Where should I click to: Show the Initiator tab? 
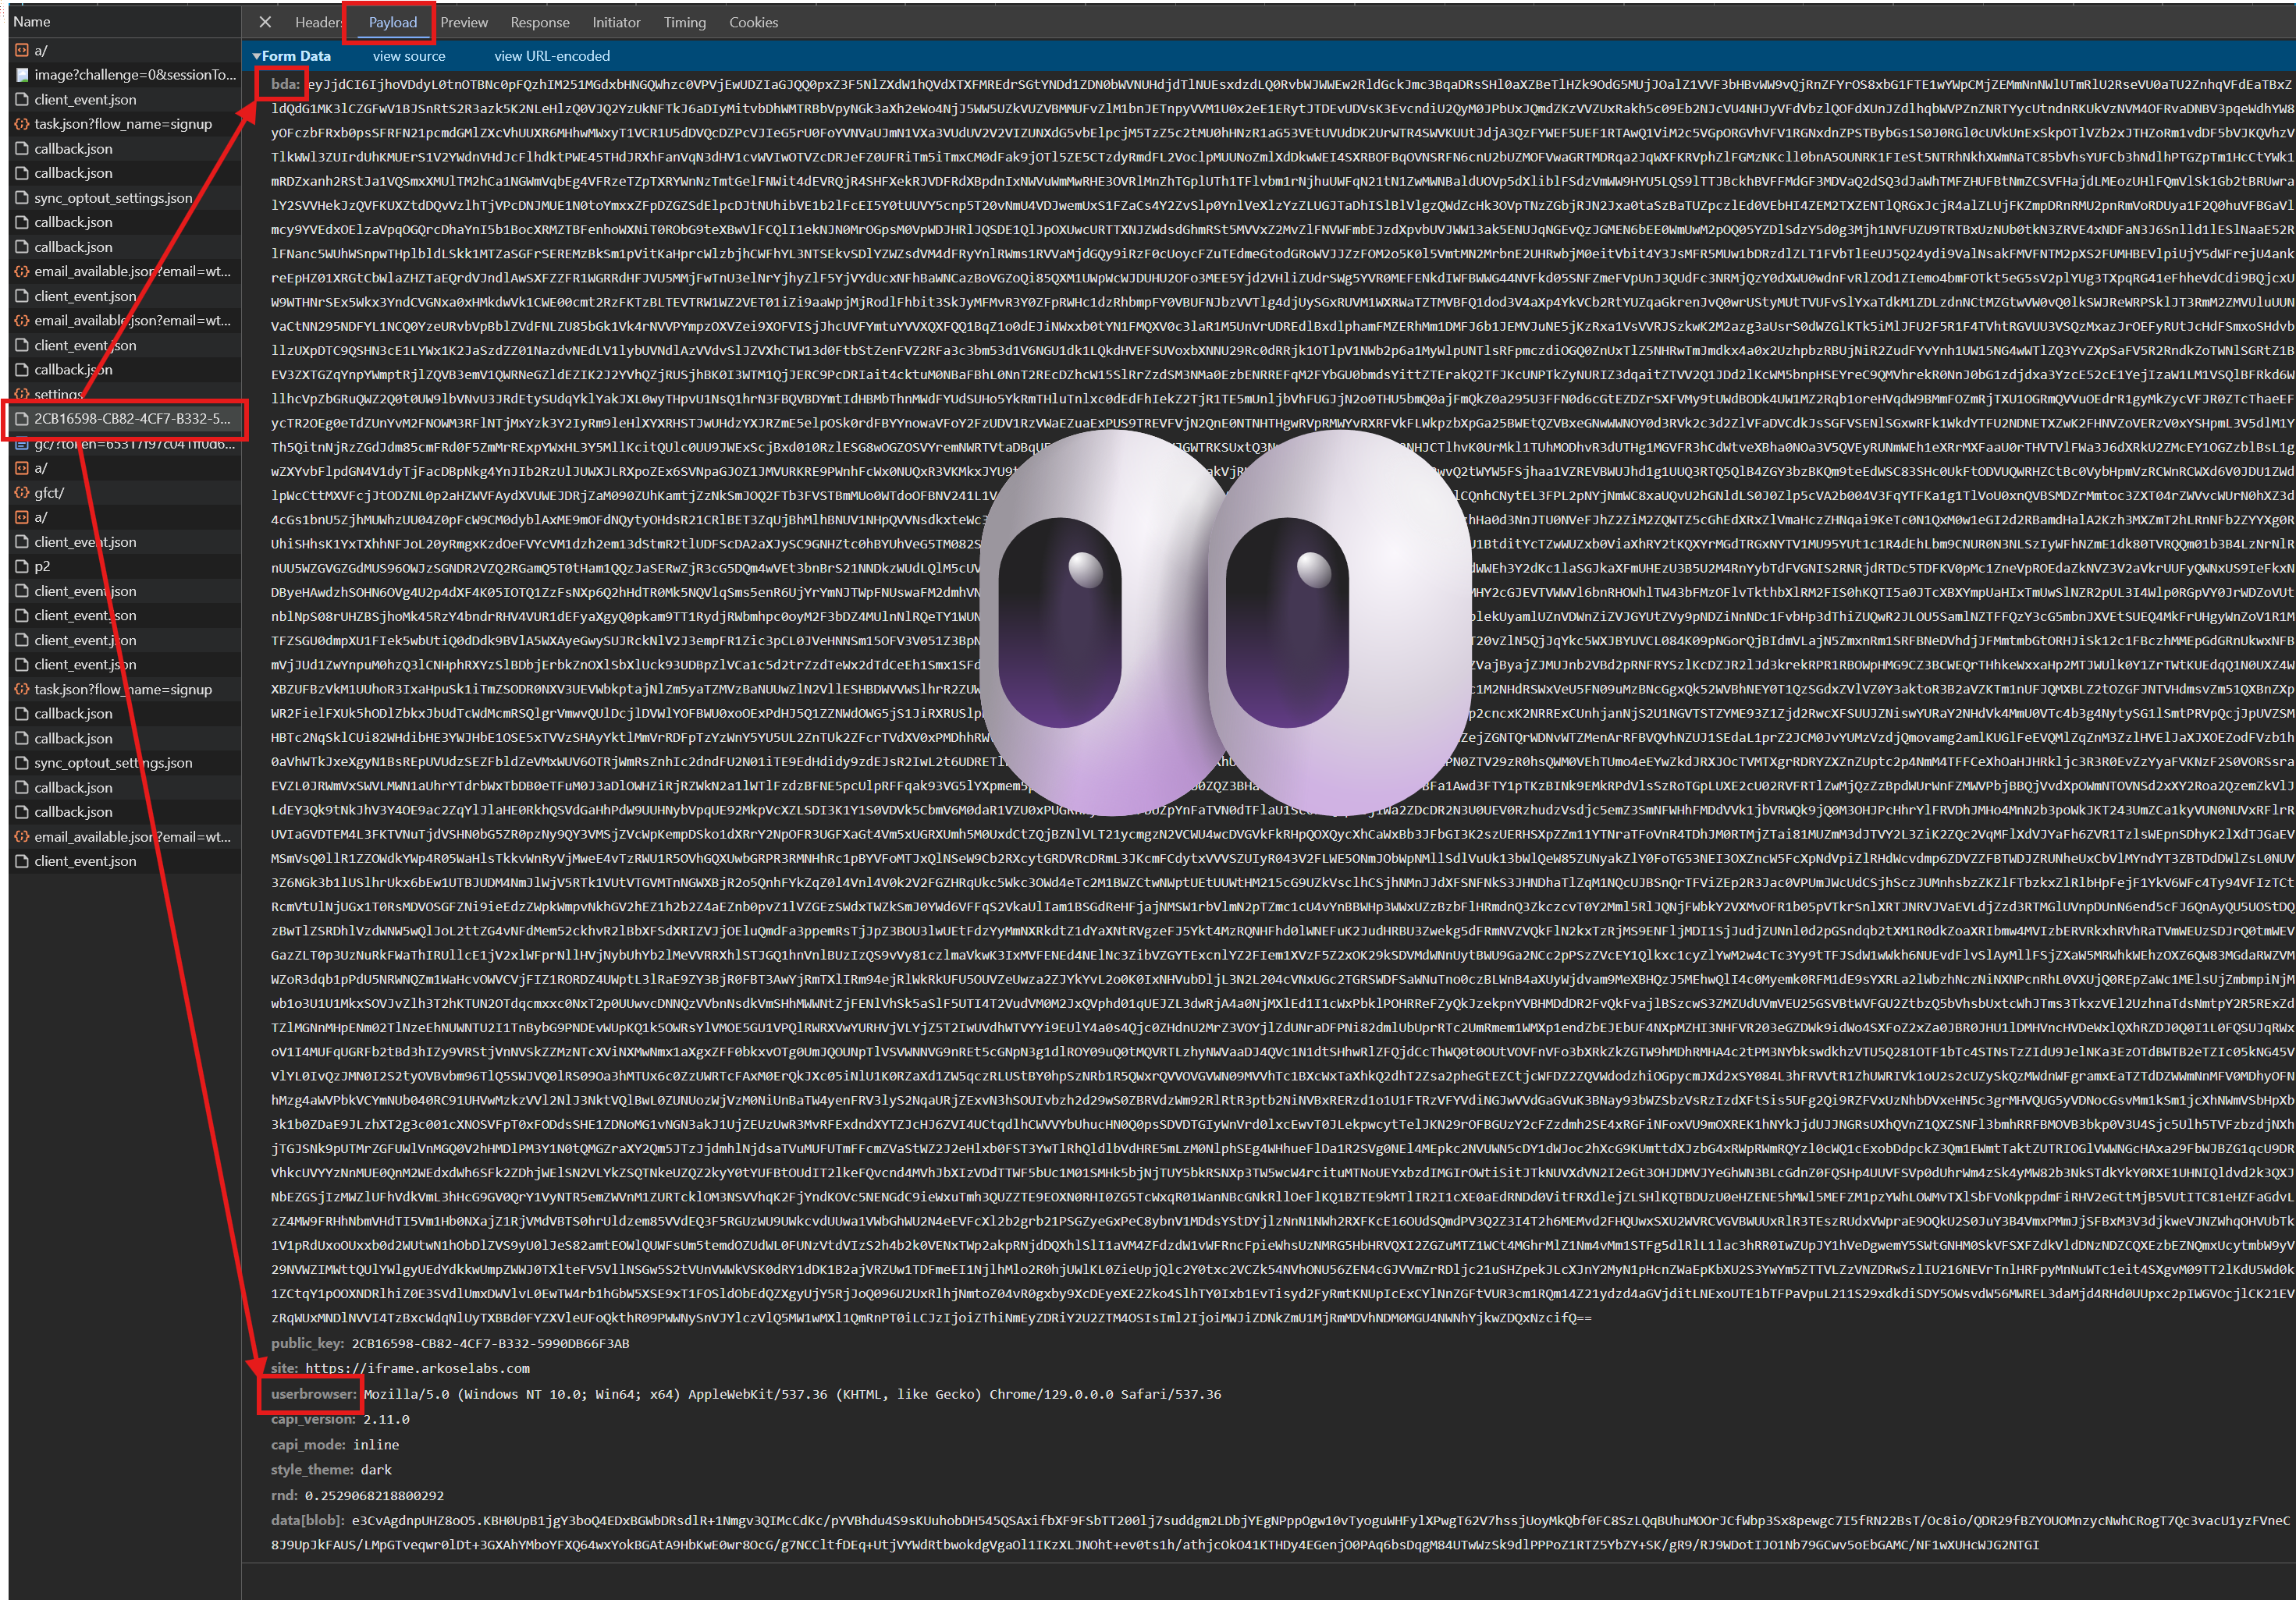[616, 22]
